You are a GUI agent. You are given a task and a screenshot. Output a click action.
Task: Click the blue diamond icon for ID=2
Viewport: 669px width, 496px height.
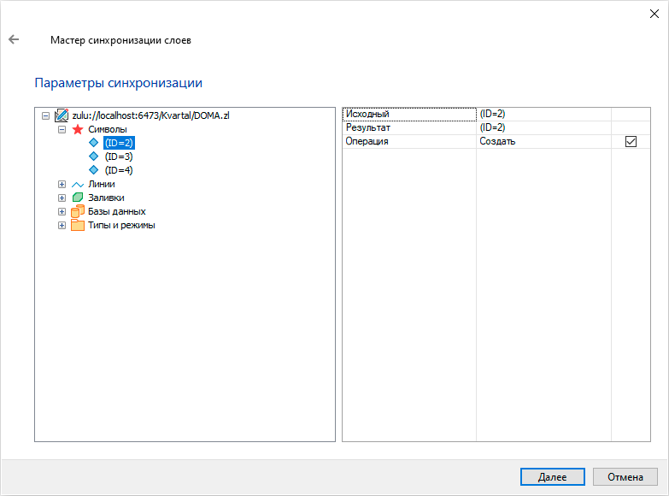click(94, 143)
